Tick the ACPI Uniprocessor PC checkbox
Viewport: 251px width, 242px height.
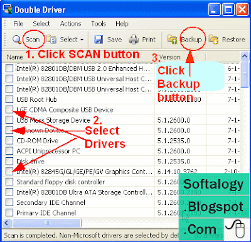9,151
